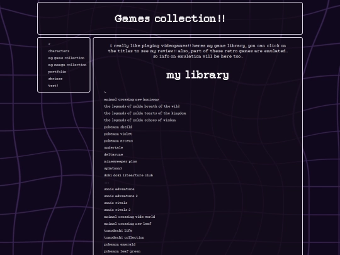Open zelda tears of the kingdom review
Image resolution: width=340 pixels, height=255 pixels.
coord(145,113)
